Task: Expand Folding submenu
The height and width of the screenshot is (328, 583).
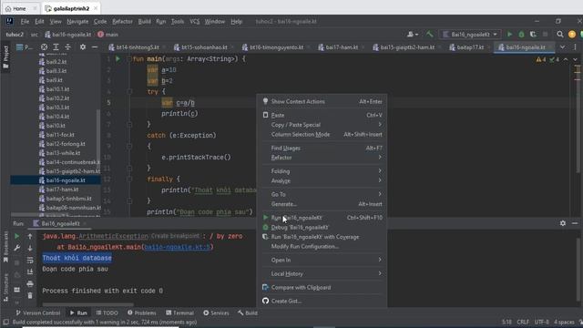Action: [322, 171]
